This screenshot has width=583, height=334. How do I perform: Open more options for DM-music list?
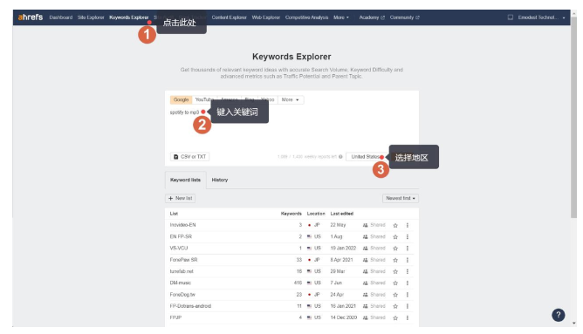(x=408, y=283)
